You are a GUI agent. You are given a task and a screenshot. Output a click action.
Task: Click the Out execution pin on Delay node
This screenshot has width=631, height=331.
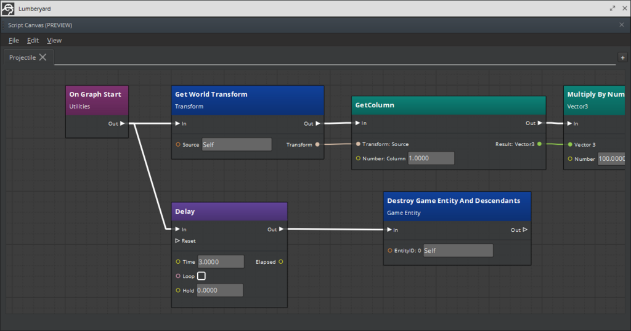[281, 229]
